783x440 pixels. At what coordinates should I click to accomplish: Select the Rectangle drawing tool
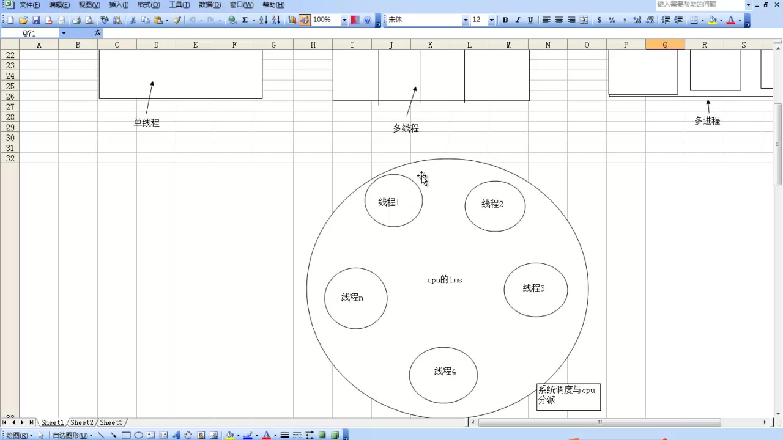pyautogui.click(x=126, y=435)
